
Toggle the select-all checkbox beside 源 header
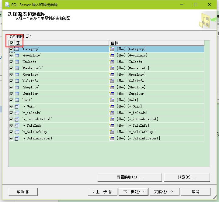pos(12,43)
